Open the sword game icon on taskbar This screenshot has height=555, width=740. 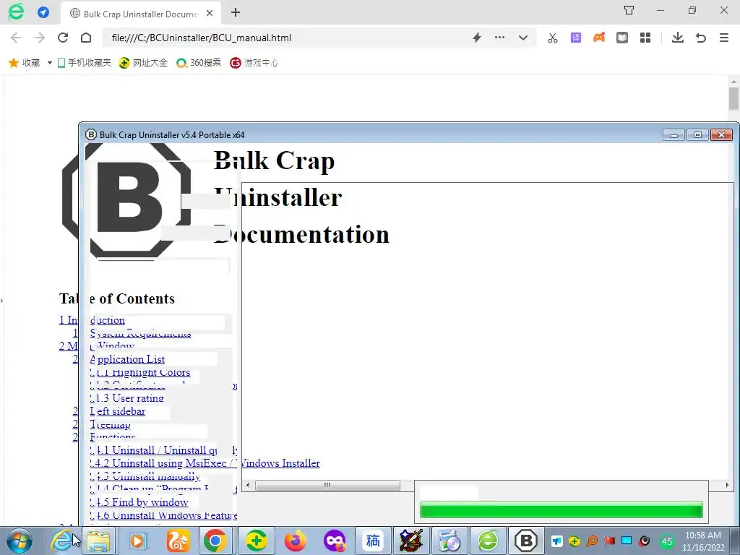pos(411,541)
